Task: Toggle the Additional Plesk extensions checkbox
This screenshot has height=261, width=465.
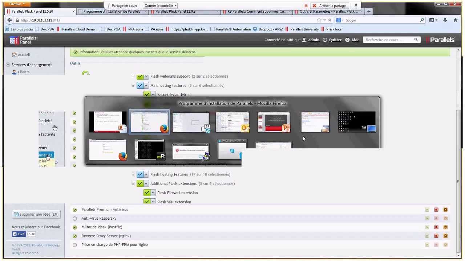Action: coord(140,183)
